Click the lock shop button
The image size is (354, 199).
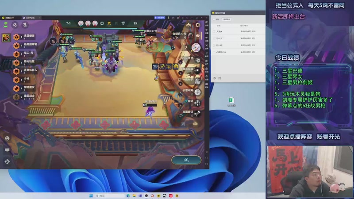point(186,160)
